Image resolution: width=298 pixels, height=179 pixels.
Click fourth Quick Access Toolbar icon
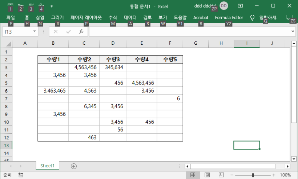click(41, 6)
